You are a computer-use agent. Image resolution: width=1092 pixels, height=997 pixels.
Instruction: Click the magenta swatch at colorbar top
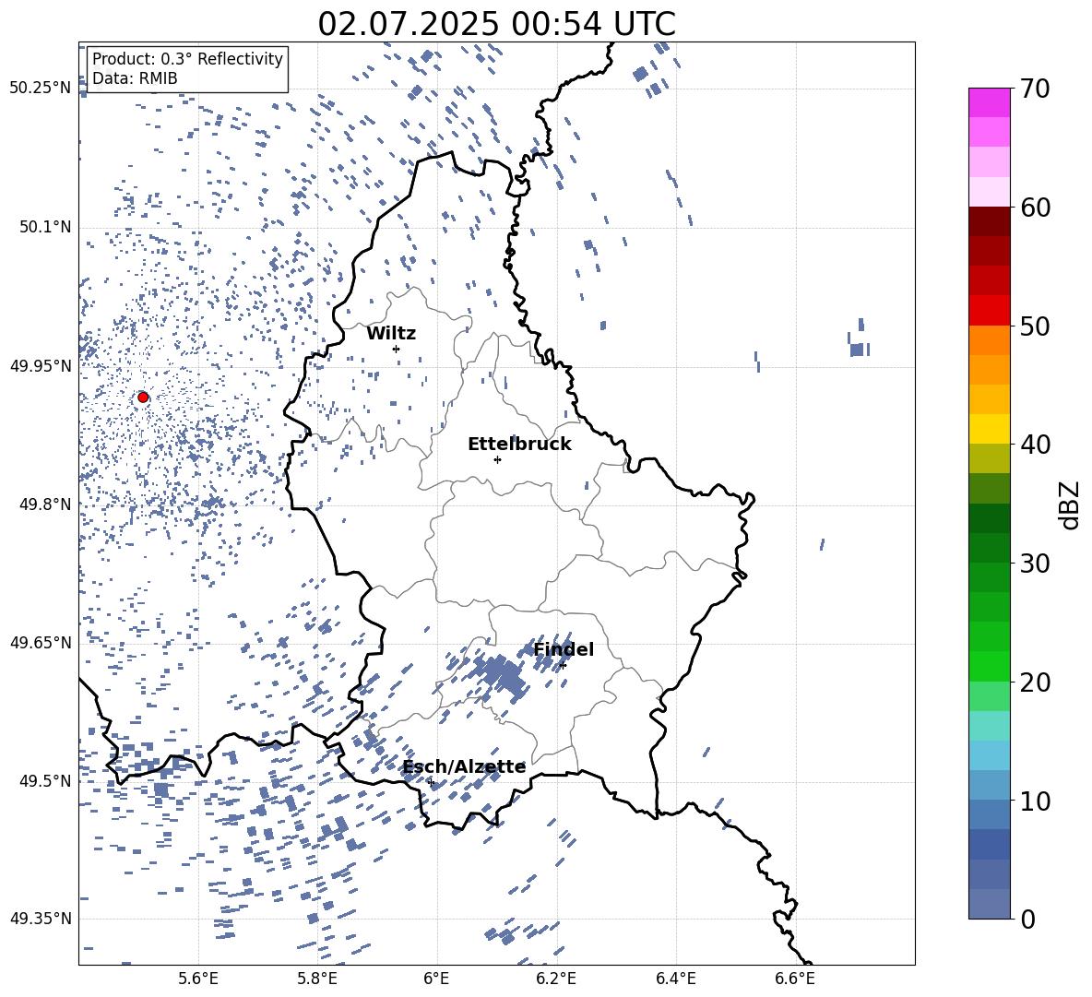tap(990, 102)
